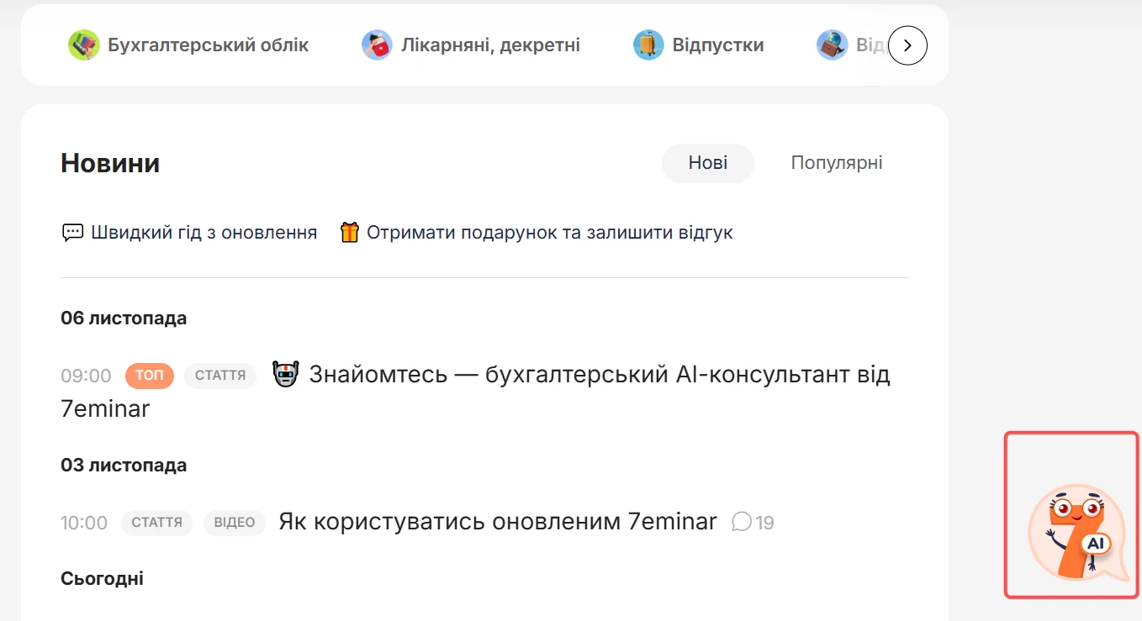Screen dimensions: 1142x621
Task: Open Як користуватись оновленим 7eminar article
Action: 498,522
